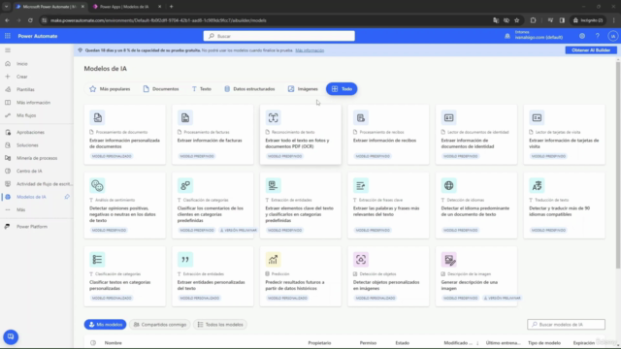Image resolution: width=621 pixels, height=349 pixels.
Task: Reload the page in the browser
Action: click(30, 20)
